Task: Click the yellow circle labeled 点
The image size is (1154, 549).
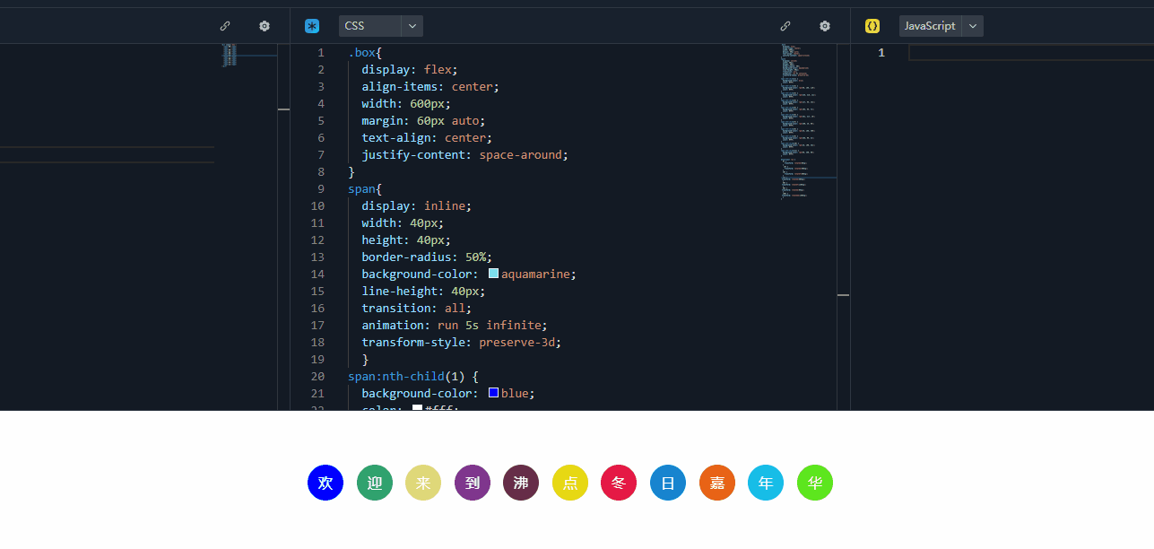Action: [x=570, y=483]
